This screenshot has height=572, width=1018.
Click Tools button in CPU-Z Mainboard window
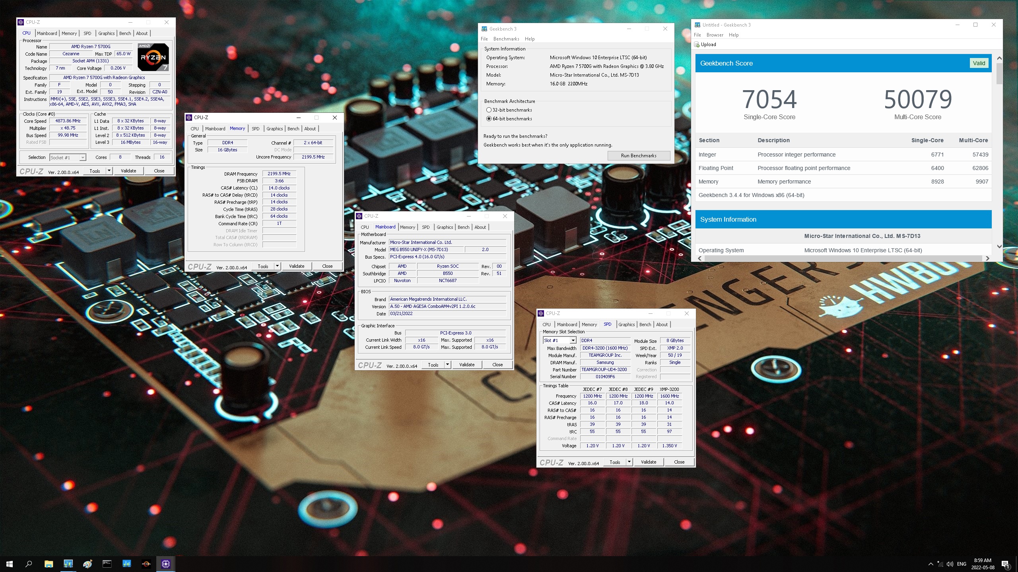[433, 365]
